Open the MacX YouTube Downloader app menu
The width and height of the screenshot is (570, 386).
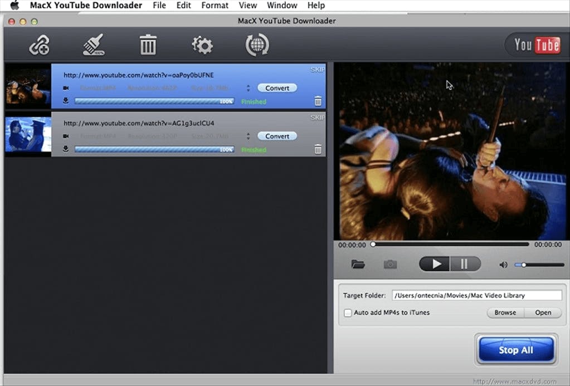tap(86, 6)
